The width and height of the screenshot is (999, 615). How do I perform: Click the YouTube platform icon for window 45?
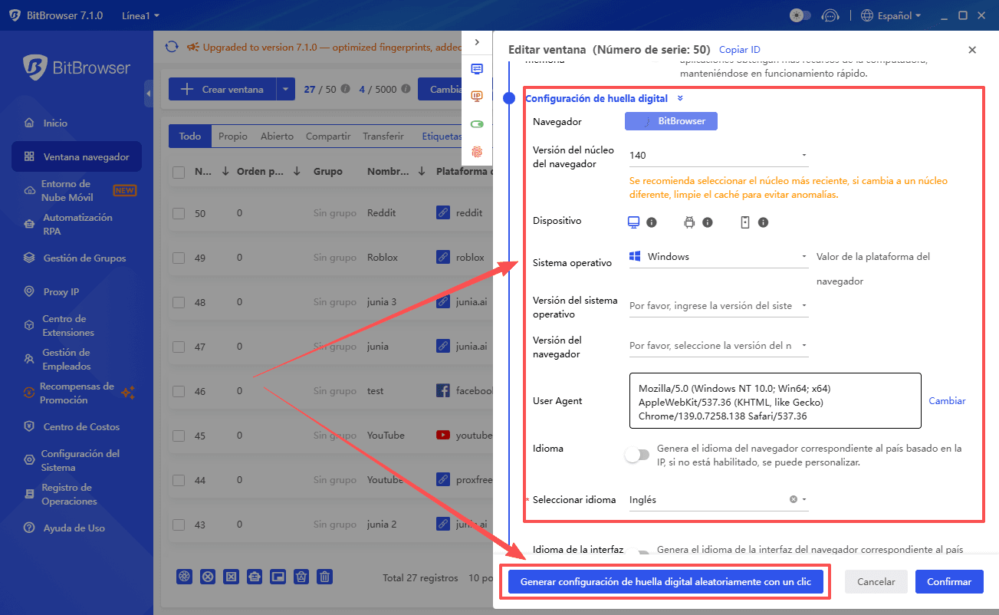point(443,435)
